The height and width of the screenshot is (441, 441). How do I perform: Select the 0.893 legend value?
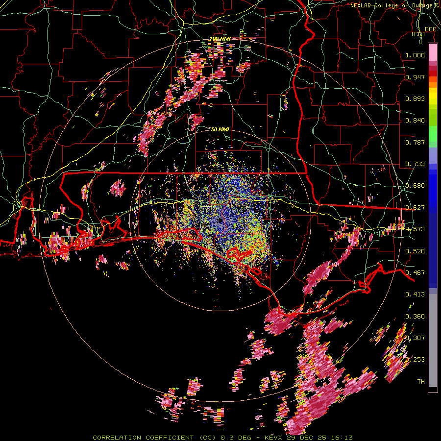[415, 98]
